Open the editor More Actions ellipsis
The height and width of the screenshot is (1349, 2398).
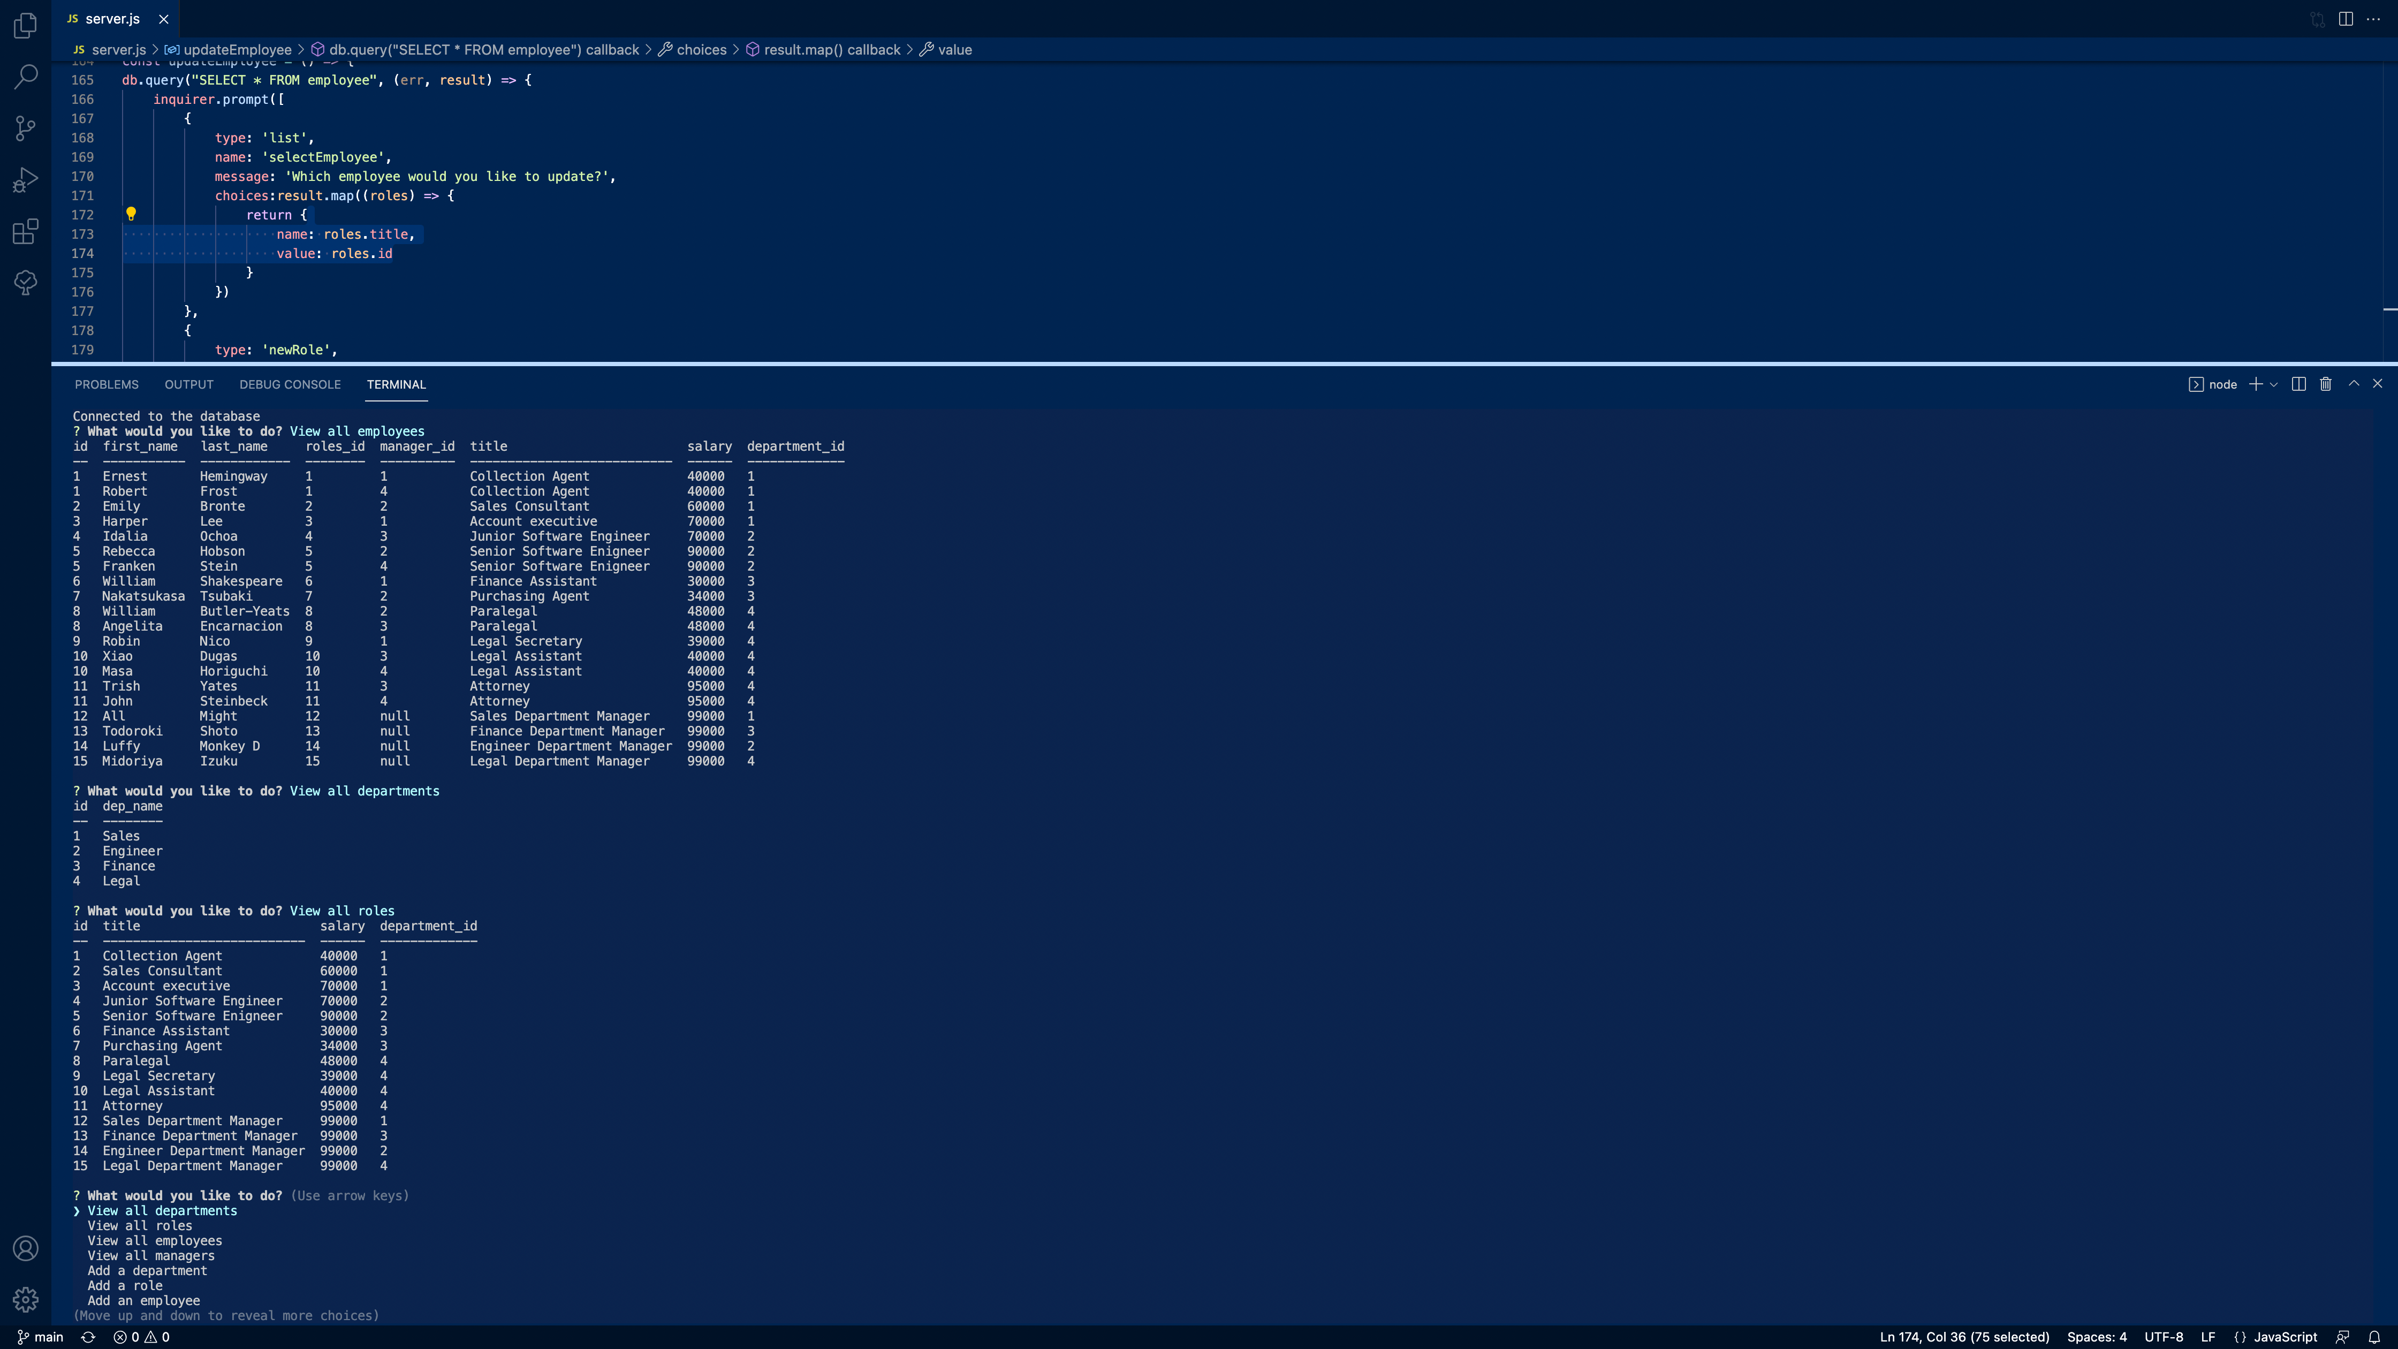(2374, 19)
